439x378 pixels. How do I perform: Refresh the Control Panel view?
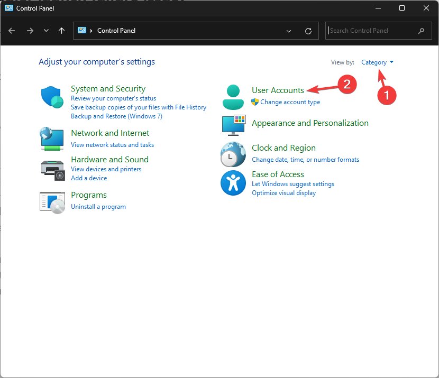point(308,31)
